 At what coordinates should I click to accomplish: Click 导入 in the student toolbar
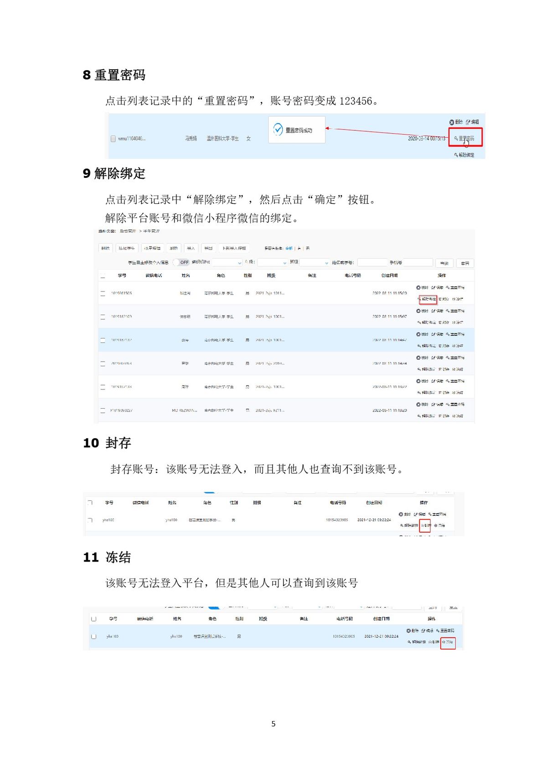click(x=191, y=248)
